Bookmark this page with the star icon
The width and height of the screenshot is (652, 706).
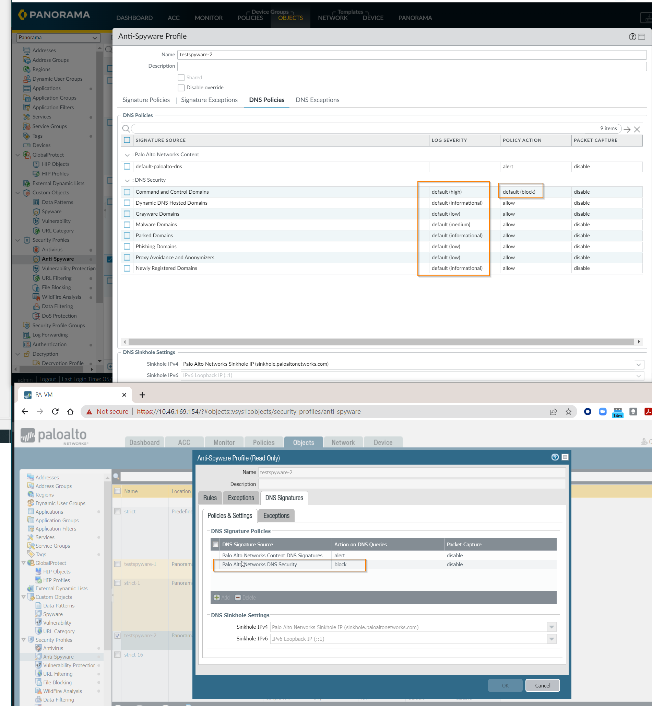point(568,411)
